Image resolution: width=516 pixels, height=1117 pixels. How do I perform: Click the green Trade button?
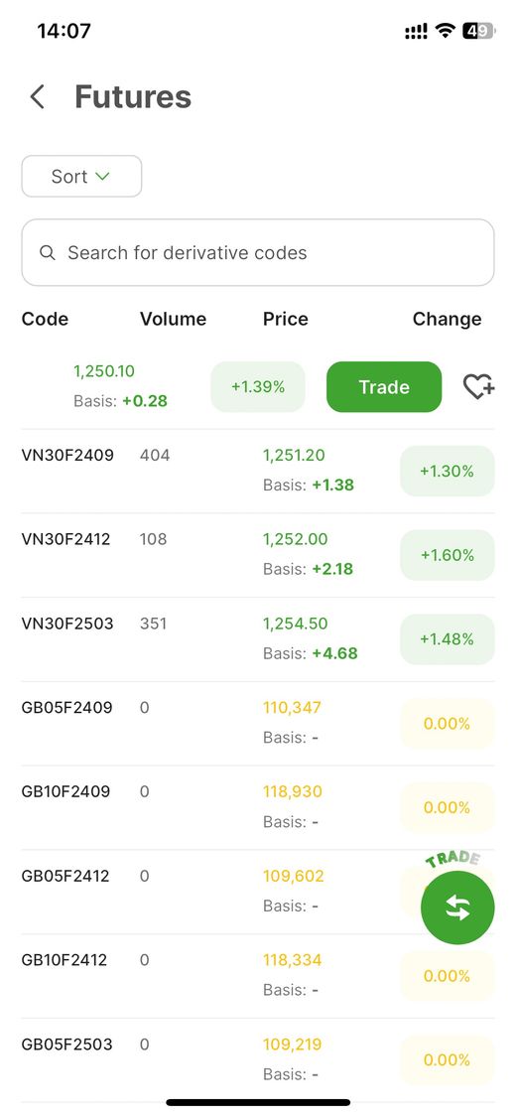pyautogui.click(x=384, y=387)
